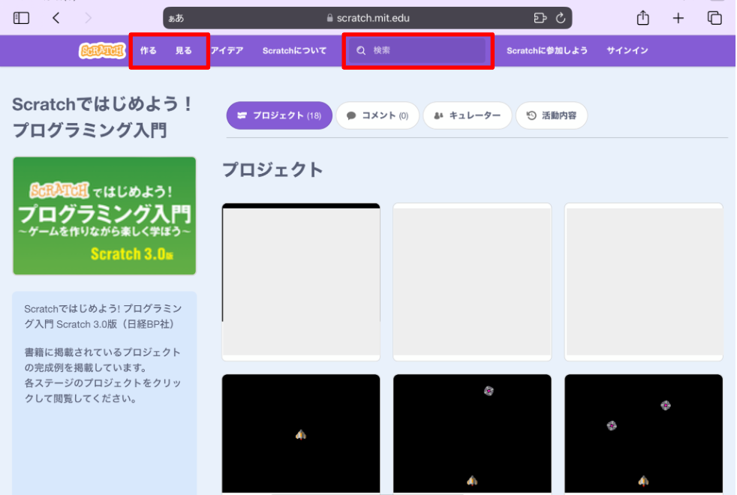Open the キュレーター tab

(468, 115)
